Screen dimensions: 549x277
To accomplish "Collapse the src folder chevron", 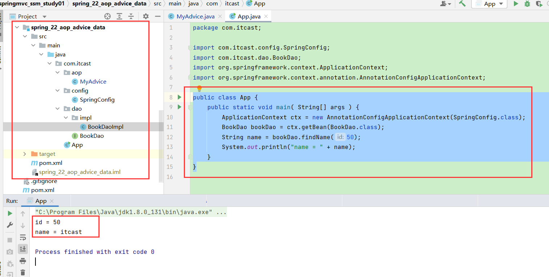I will tap(25, 36).
